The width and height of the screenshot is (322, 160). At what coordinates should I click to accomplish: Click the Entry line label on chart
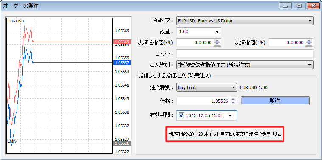tap(12, 141)
